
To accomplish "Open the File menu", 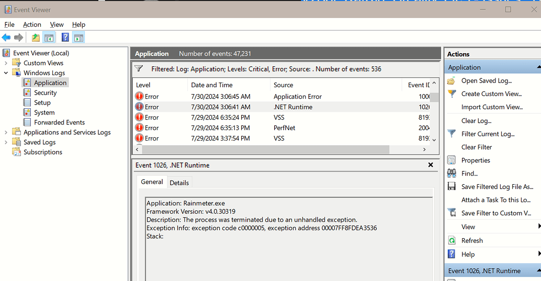I will click(9, 25).
